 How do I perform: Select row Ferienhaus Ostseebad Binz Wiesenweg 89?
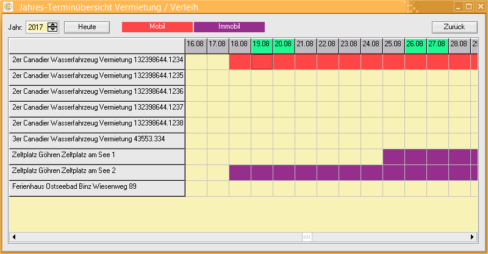98,186
